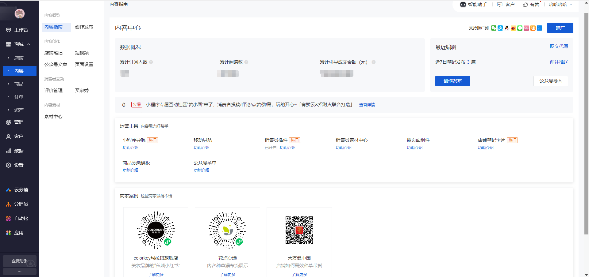The image size is (589, 277).
Task: Expand the 哈哈哈哈 account dropdown
Action: click(x=560, y=5)
